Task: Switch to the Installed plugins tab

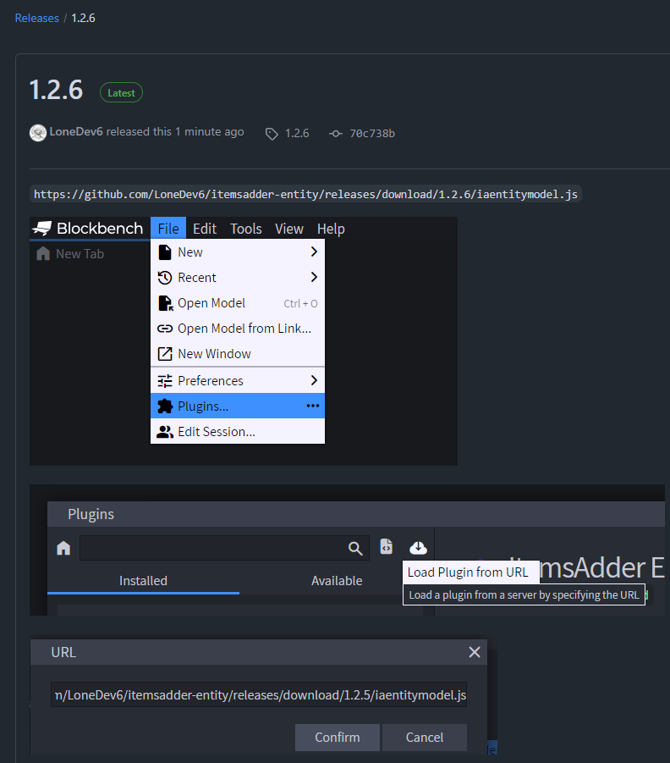Action: (x=143, y=581)
